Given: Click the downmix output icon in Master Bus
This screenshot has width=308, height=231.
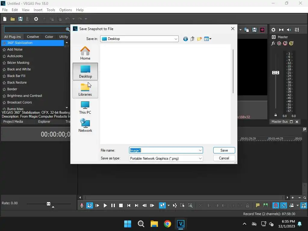Looking at the screenshot, I should pos(281,30).
